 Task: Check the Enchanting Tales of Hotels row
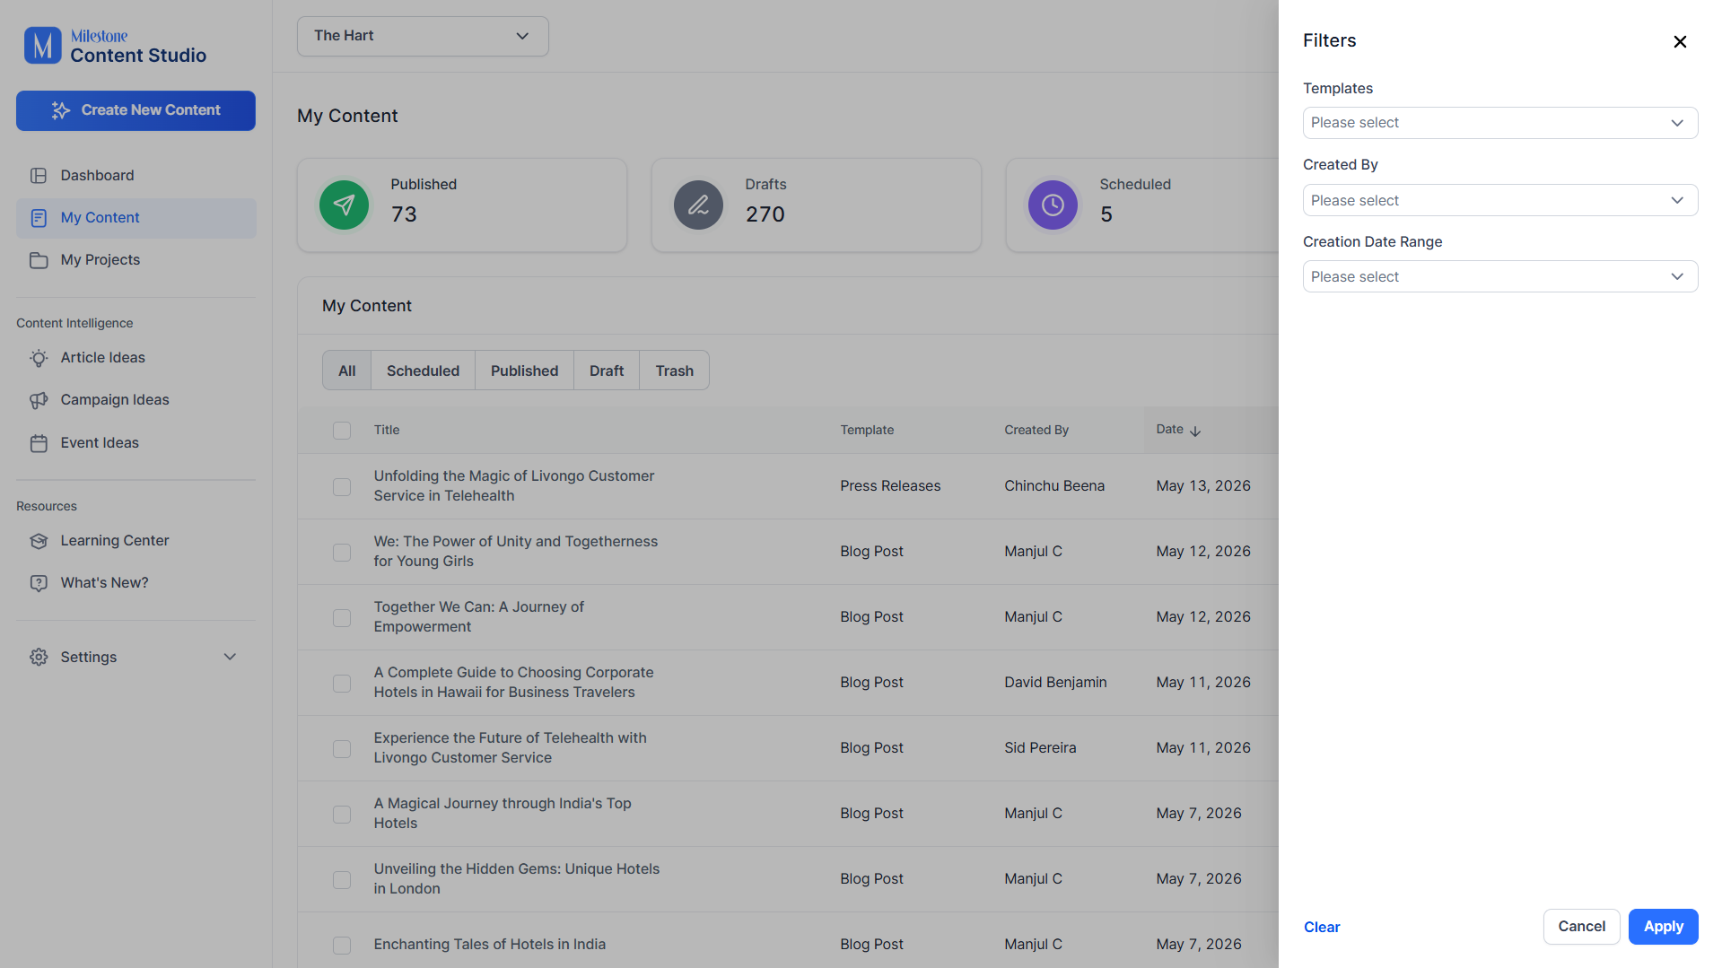(342, 946)
